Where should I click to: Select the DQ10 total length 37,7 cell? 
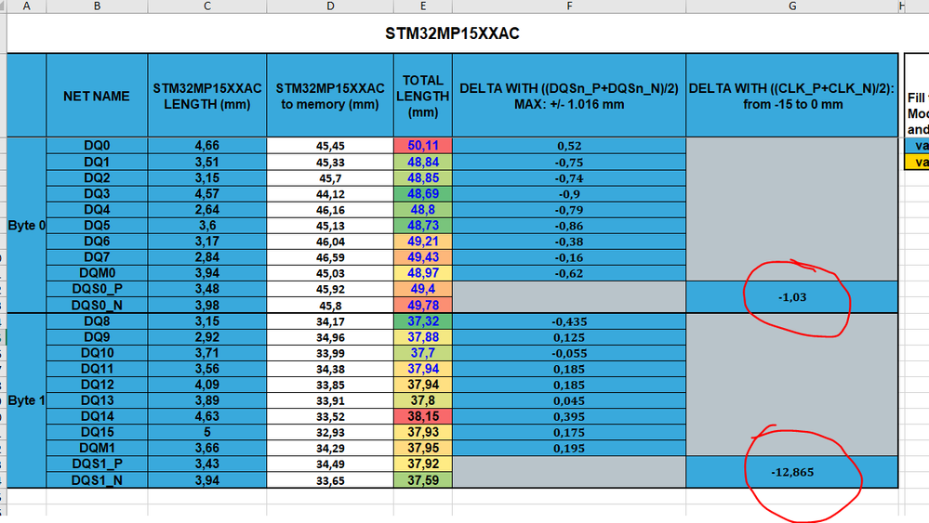coord(423,353)
